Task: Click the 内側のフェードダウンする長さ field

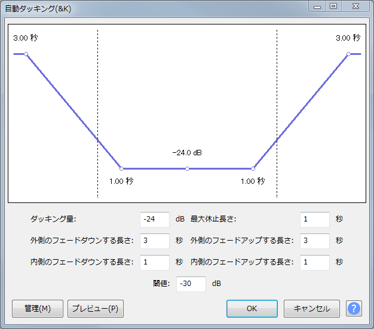Action: (x=155, y=262)
